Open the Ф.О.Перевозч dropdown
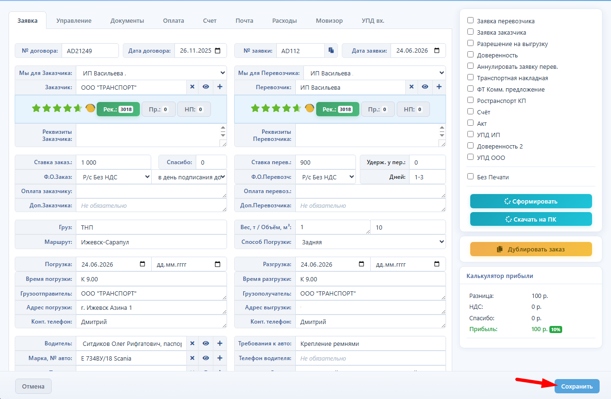This screenshot has height=399, width=611. click(326, 177)
